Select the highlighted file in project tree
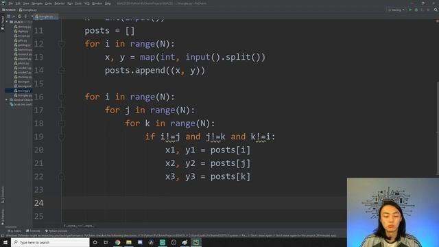The height and width of the screenshot is (247, 439). click(19, 91)
